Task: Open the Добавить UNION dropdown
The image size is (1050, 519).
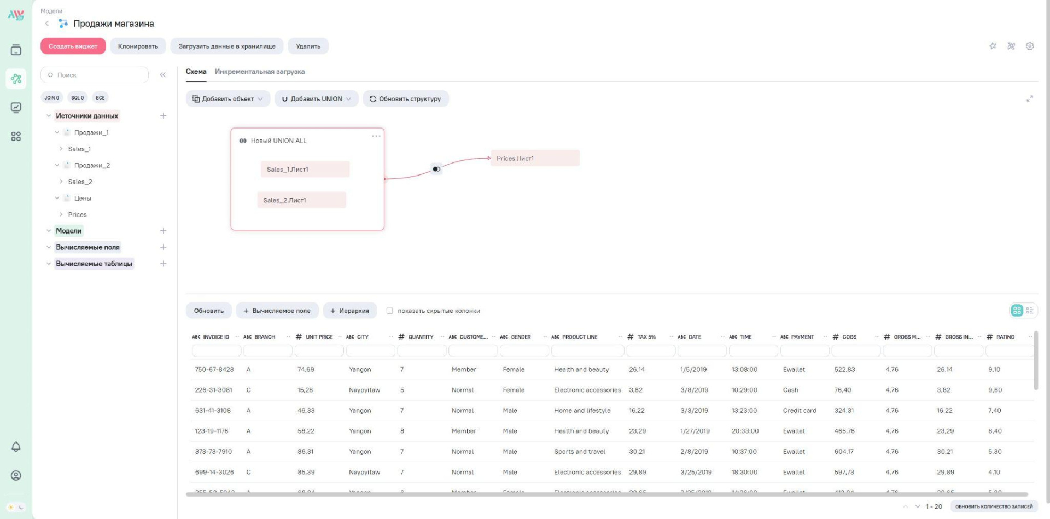Action: point(316,99)
